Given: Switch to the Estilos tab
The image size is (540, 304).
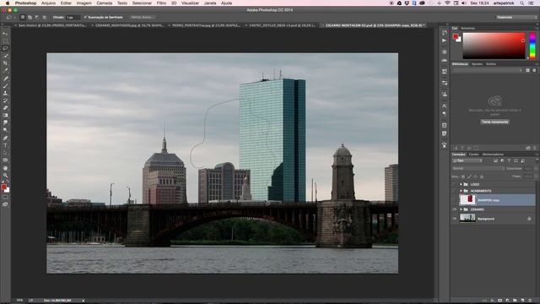Looking at the screenshot, I should pyautogui.click(x=491, y=64).
